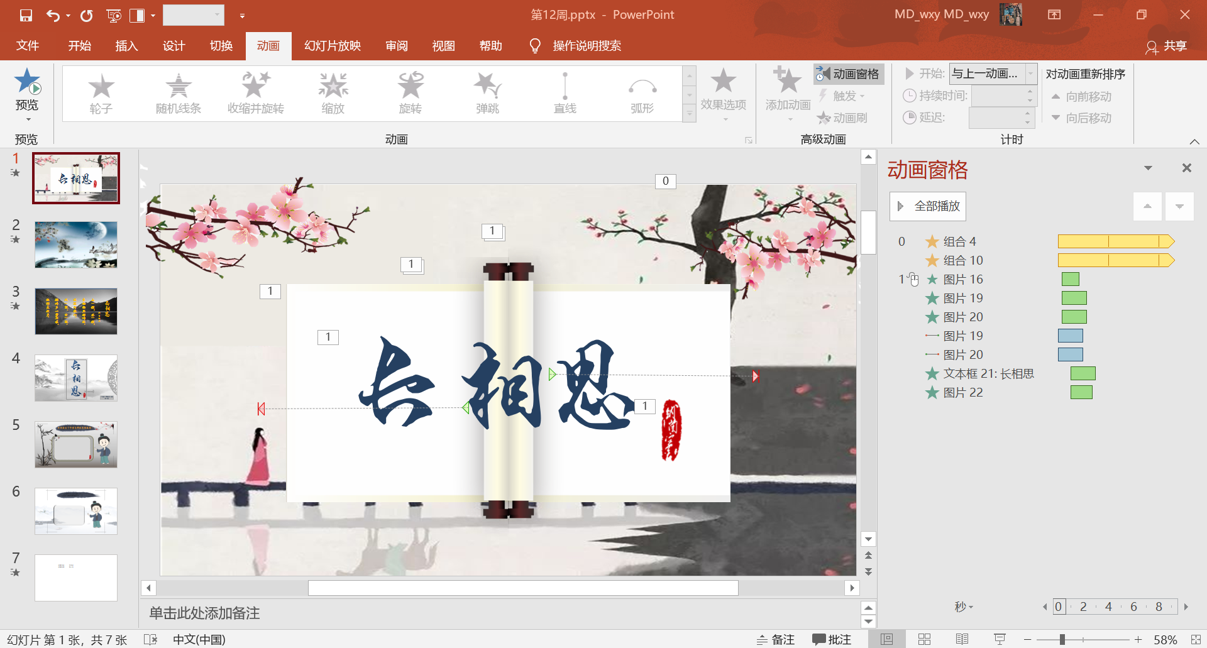Switch to reading view icon
This screenshot has height=648, width=1207.
(x=962, y=639)
